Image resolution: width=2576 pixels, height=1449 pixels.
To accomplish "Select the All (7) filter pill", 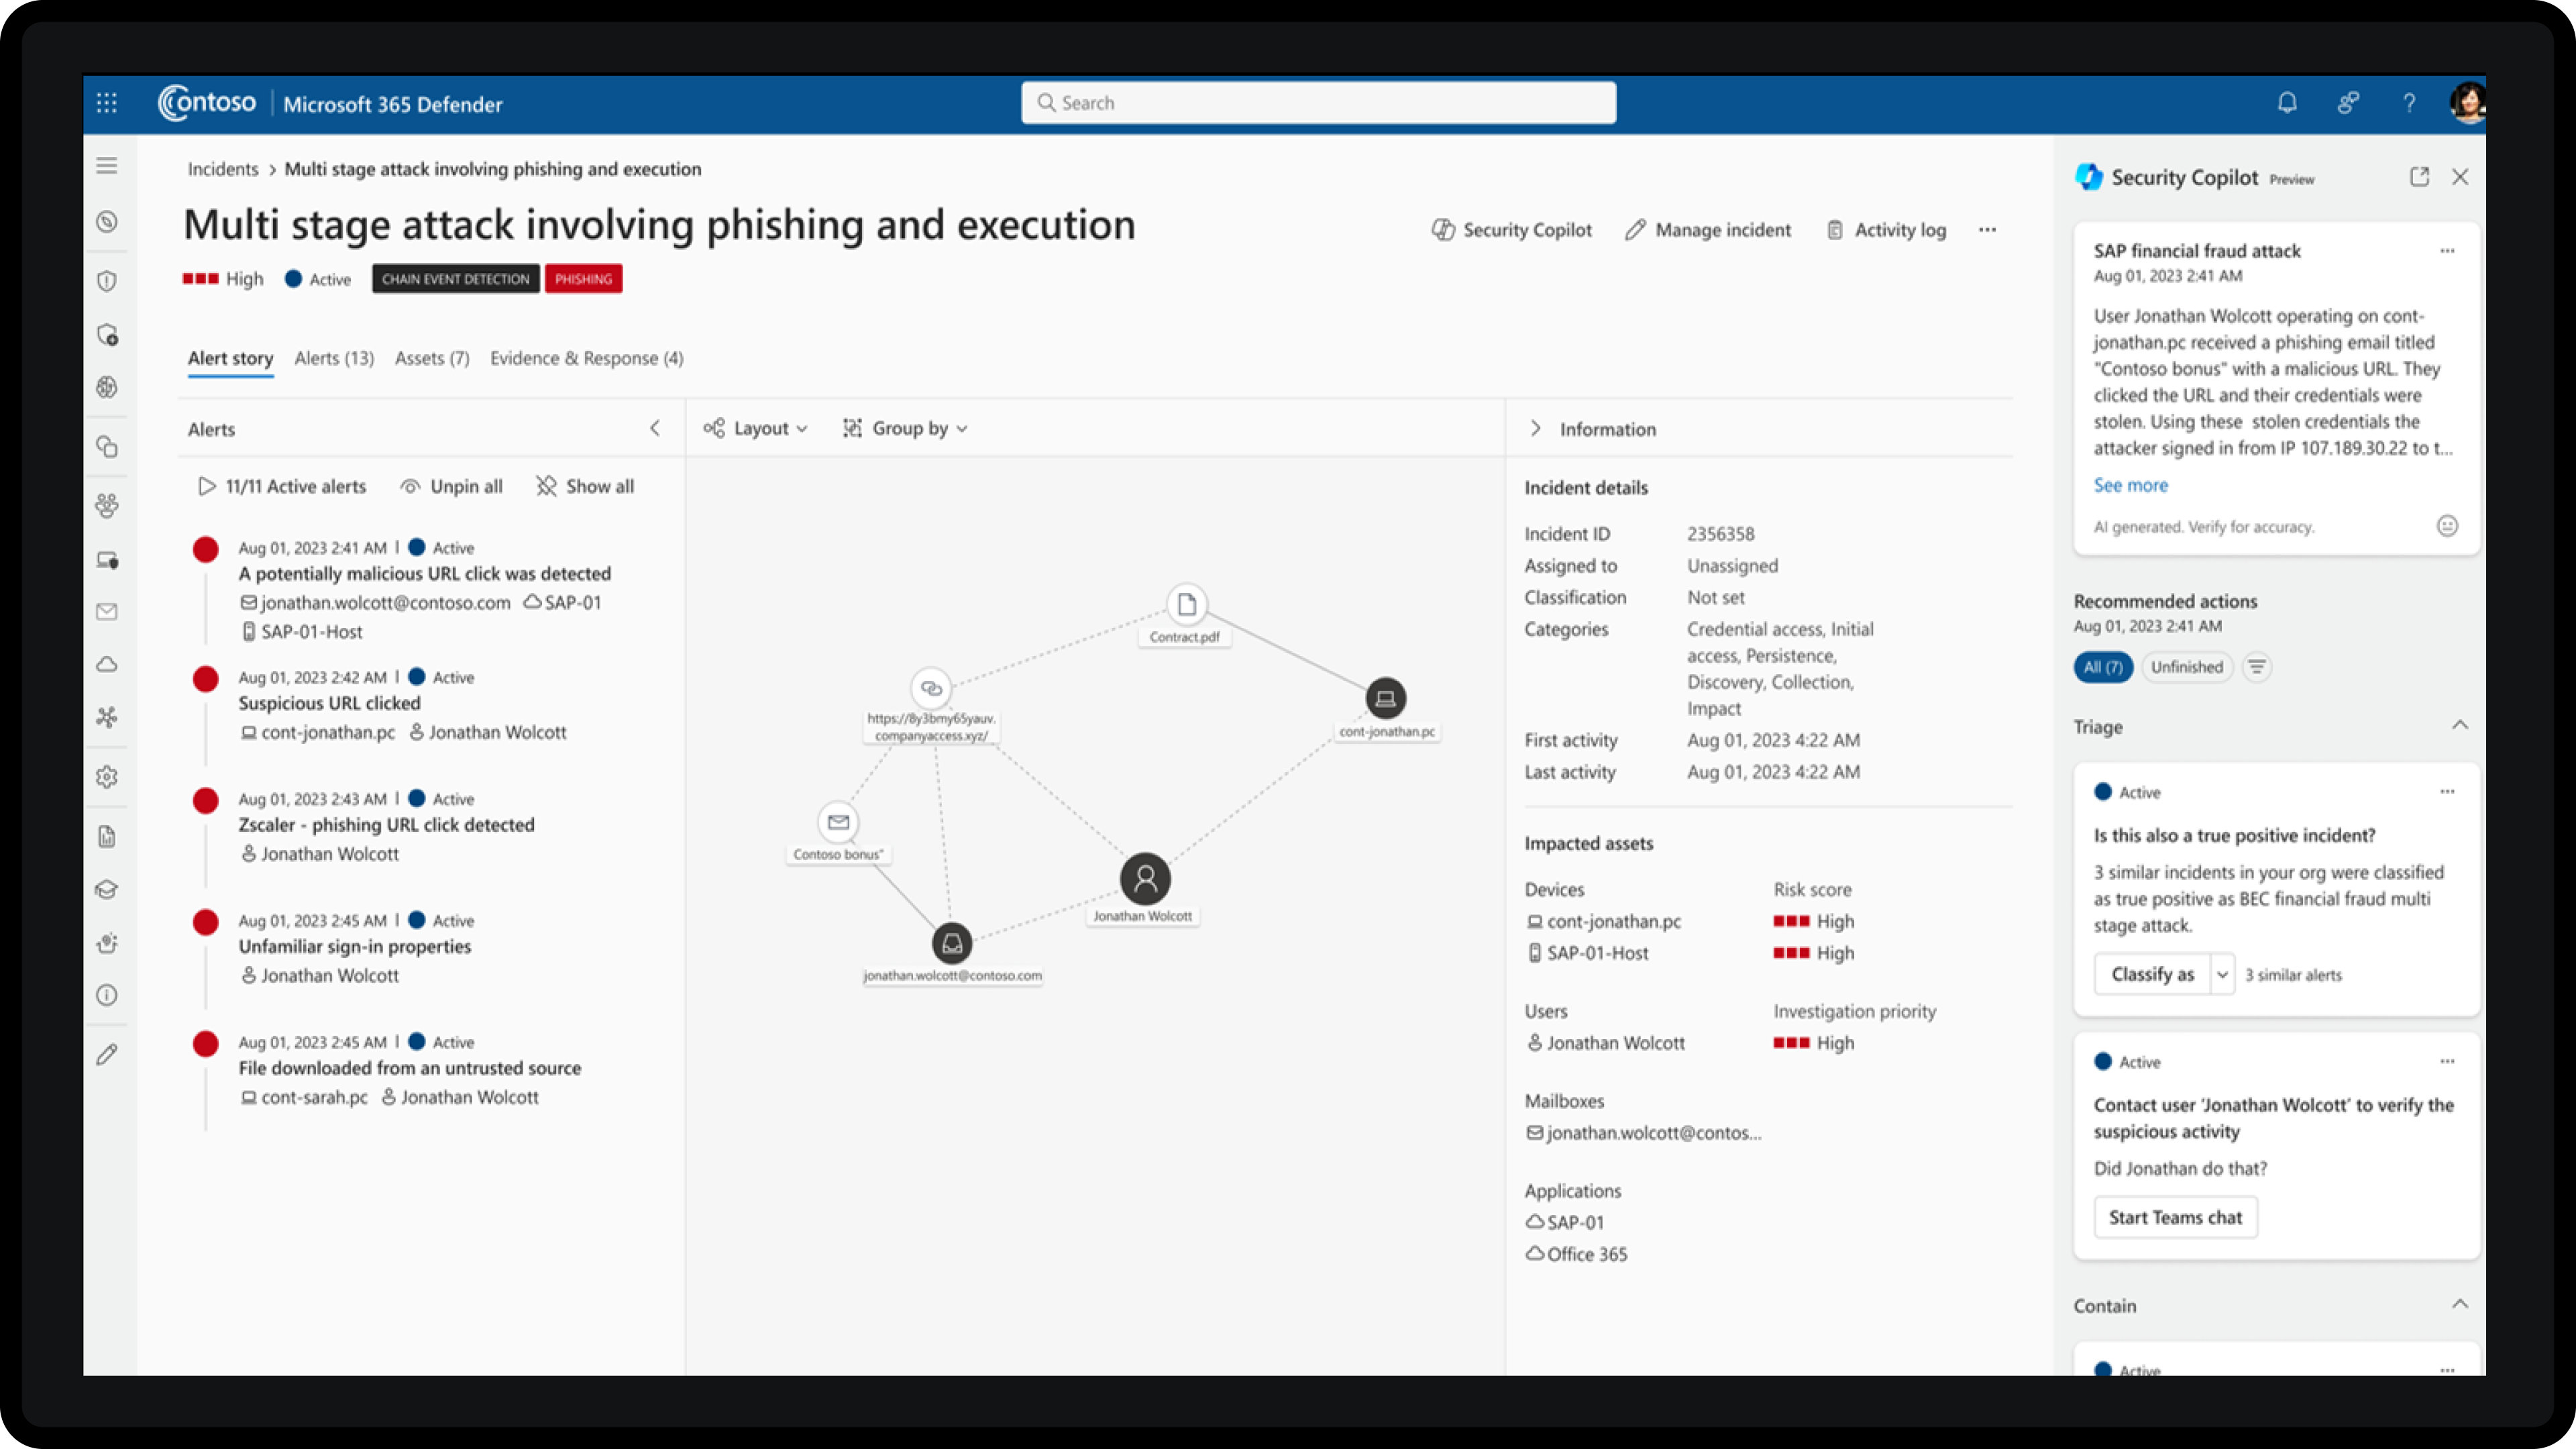I will pyautogui.click(x=2103, y=667).
